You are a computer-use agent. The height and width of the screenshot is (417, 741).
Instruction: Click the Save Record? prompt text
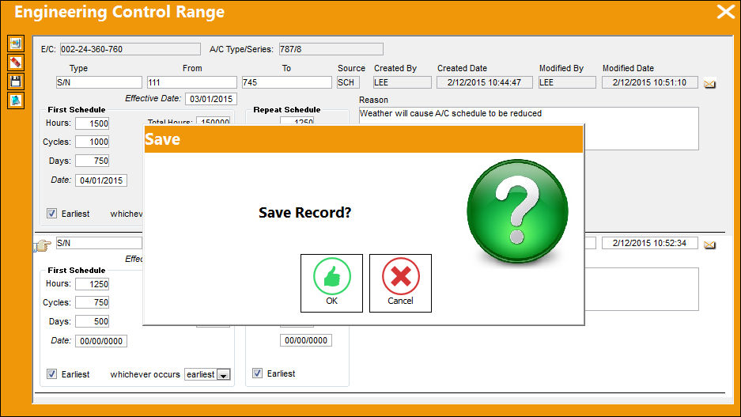(304, 213)
